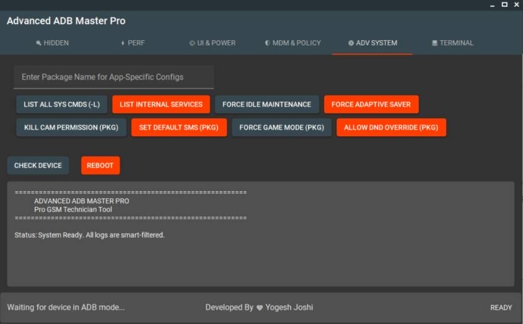Switch to the PERF tab

pyautogui.click(x=133, y=43)
